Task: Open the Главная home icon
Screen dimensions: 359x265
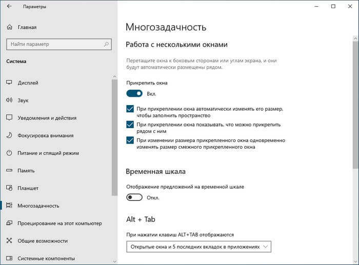Action: coord(9,27)
